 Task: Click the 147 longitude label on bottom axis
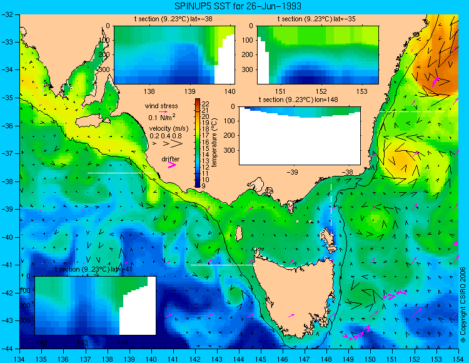point(305,359)
